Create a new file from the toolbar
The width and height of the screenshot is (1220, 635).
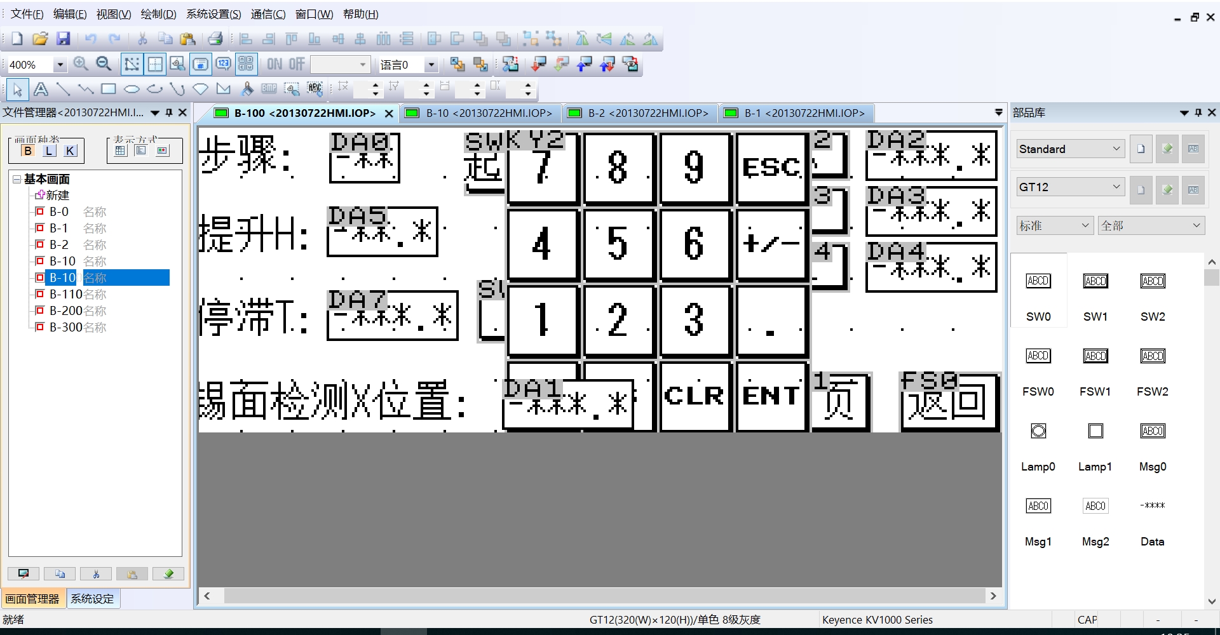pyautogui.click(x=17, y=39)
